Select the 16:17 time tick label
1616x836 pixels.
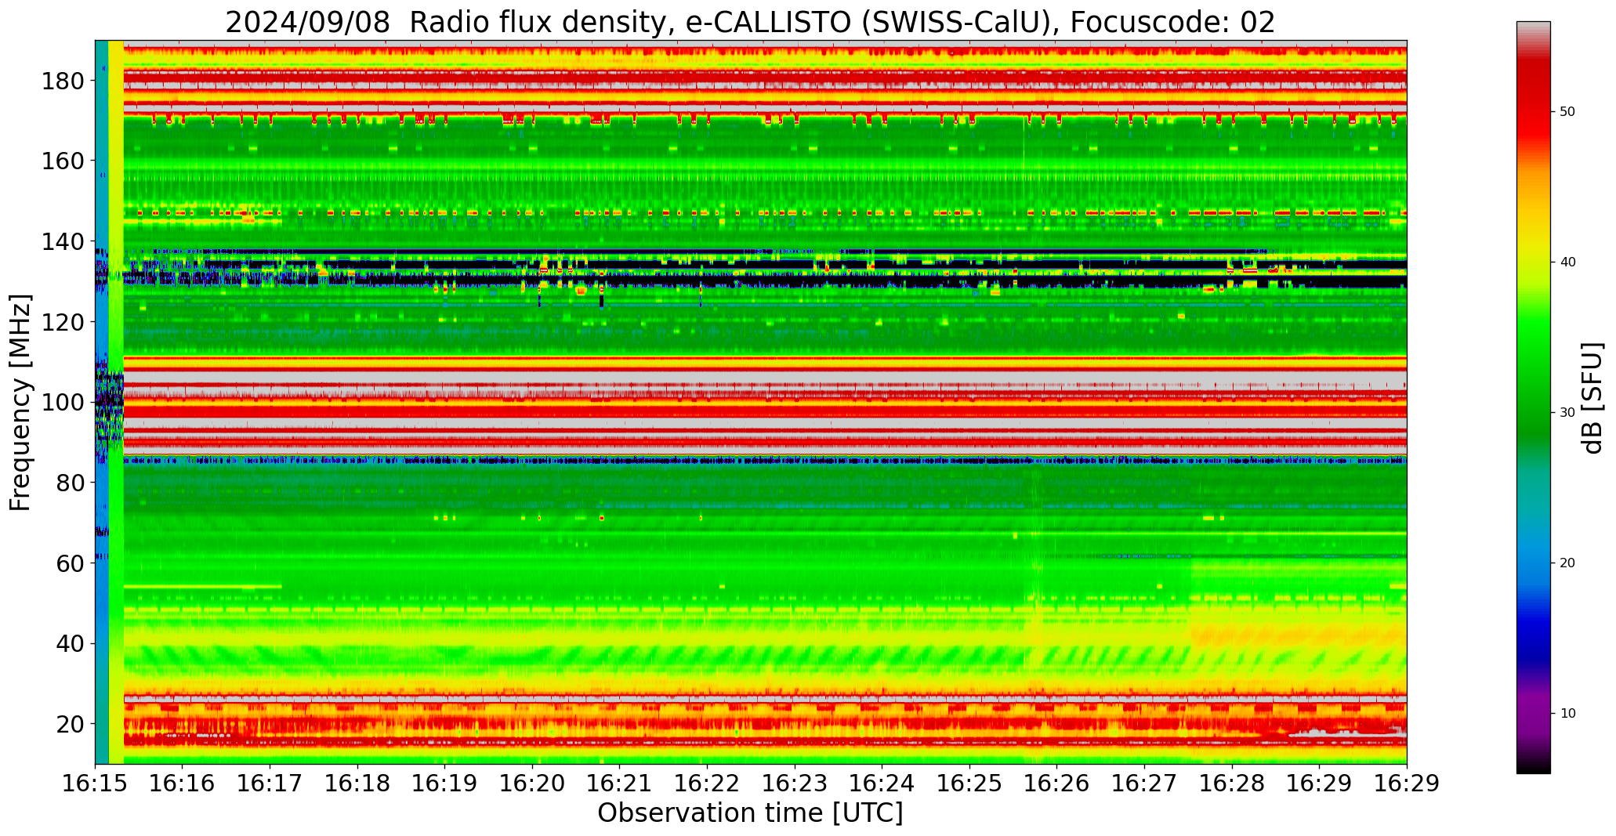270,783
